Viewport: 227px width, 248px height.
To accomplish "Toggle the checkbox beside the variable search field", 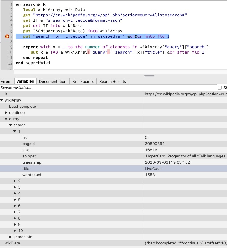I will pyautogui.click(x=220, y=88).
